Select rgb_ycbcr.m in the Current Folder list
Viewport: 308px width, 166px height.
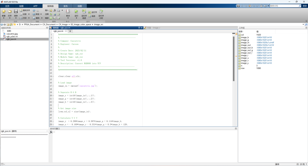pyautogui.click(x=12, y=37)
